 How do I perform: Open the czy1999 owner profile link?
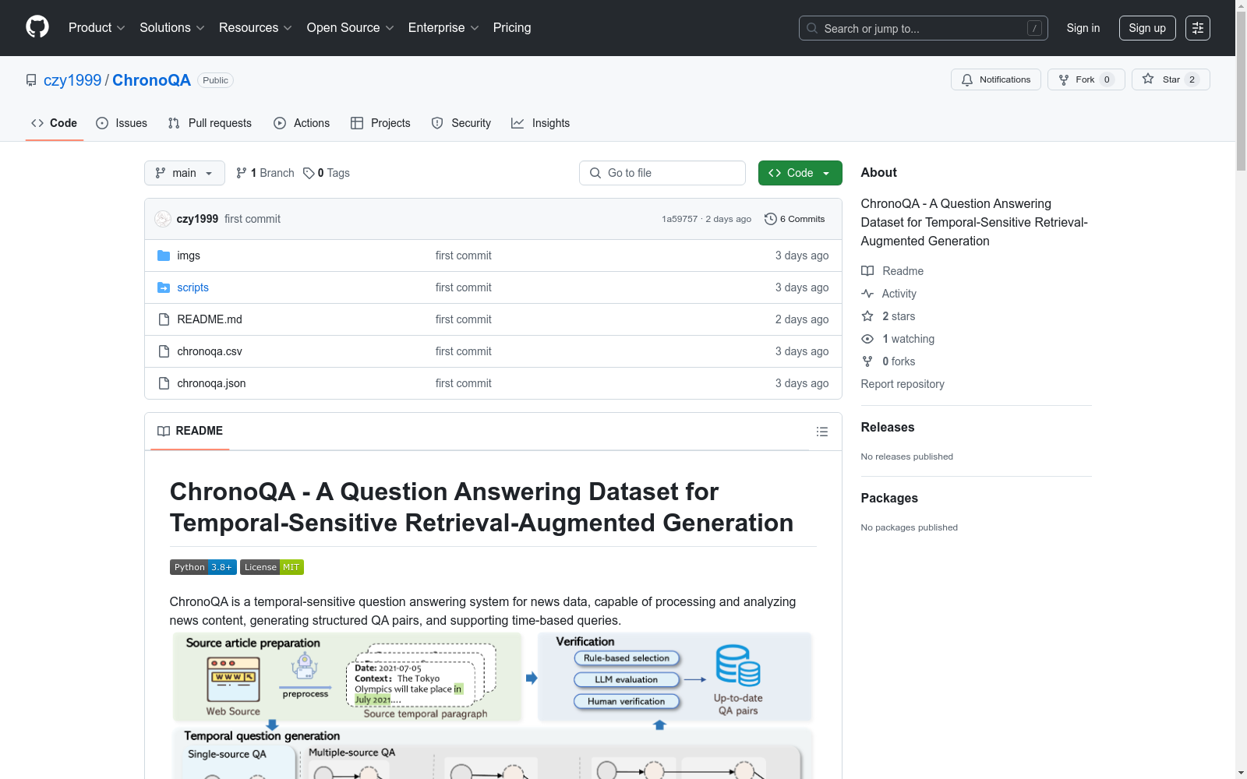72,80
